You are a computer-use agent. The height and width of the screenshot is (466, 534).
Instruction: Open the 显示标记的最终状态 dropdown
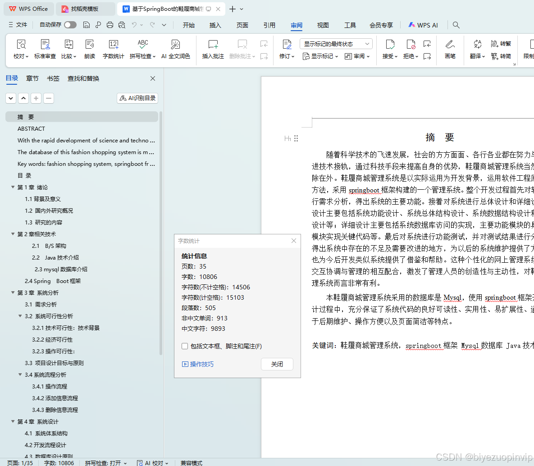(335, 43)
